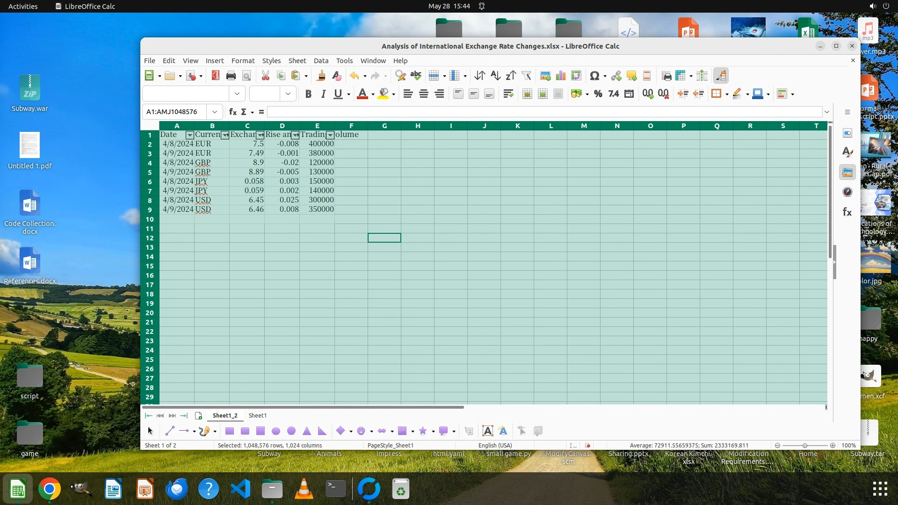
Task: Open the Functions sidebar panel
Action: [847, 212]
